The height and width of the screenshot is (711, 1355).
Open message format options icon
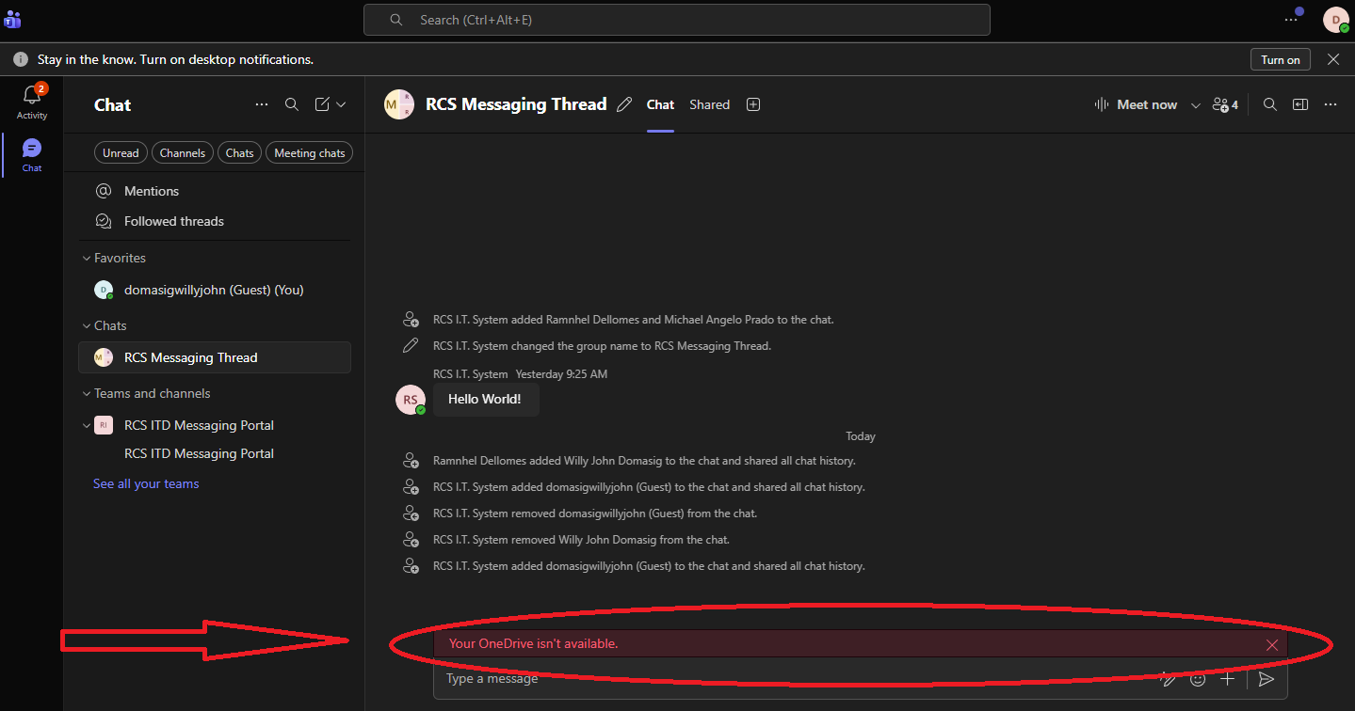pyautogui.click(x=1168, y=678)
